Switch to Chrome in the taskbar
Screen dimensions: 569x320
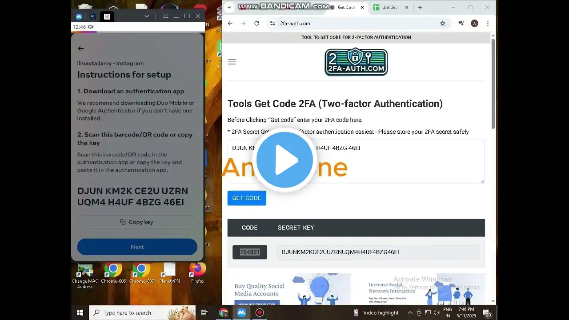(224, 313)
